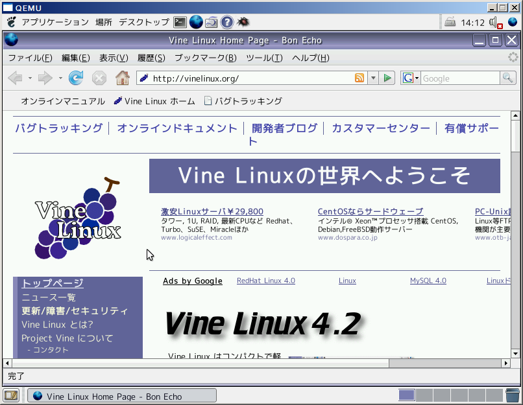Click the GNOME foot menu icon
Image resolution: width=523 pixels, height=405 pixels.
coord(12,22)
